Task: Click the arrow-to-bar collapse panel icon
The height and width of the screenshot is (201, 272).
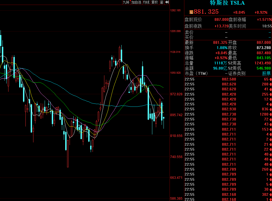Action: pyautogui.click(x=167, y=2)
